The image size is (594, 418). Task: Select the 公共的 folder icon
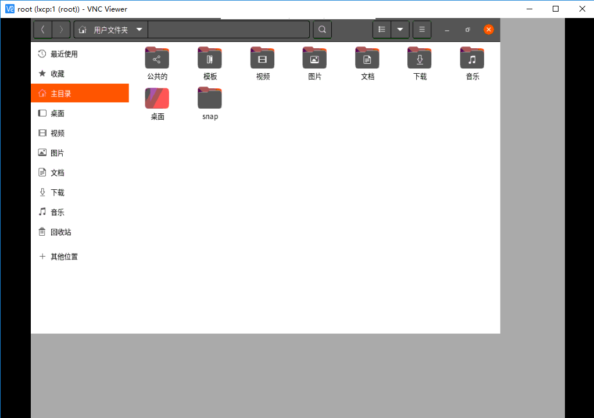coord(157,58)
